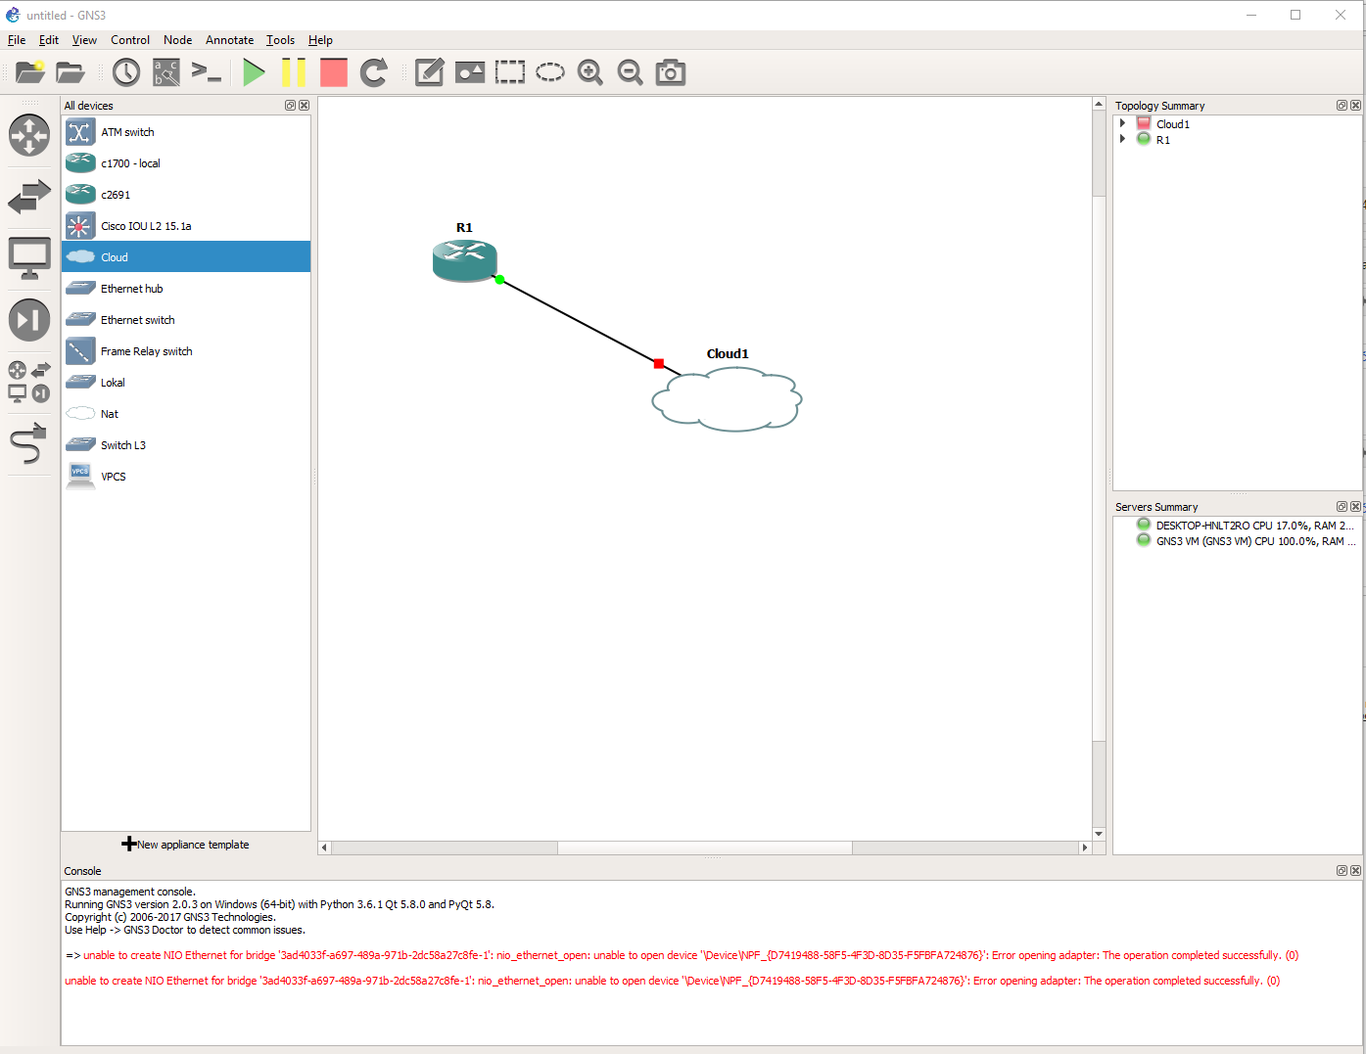Open the View menu

point(84,40)
